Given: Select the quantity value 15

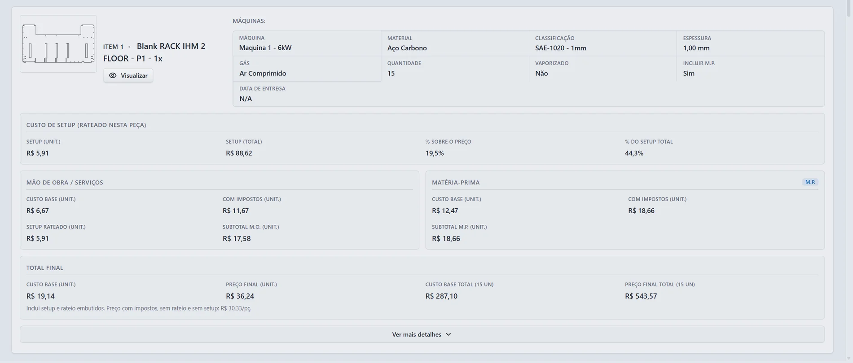Looking at the screenshot, I should click(x=391, y=73).
